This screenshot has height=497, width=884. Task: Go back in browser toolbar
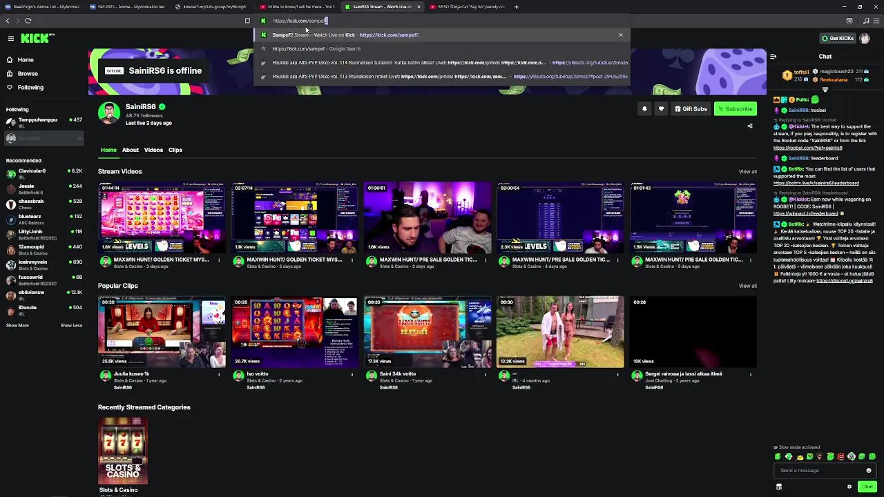point(8,21)
